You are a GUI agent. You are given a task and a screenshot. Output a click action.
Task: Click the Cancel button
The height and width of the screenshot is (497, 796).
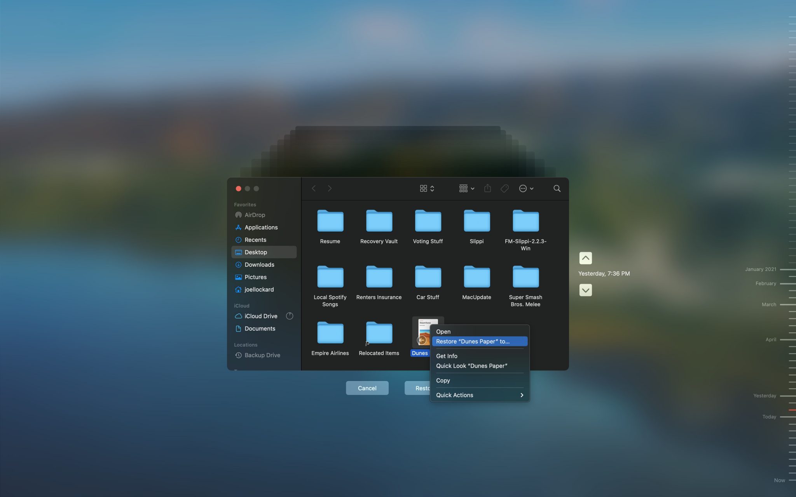click(x=367, y=388)
